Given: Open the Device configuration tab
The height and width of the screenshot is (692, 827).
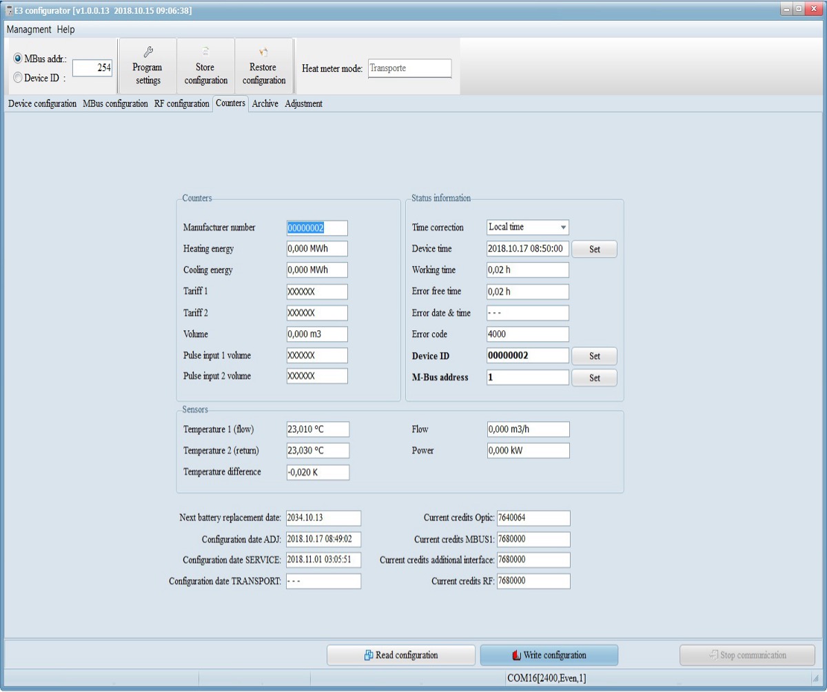Looking at the screenshot, I should click(42, 103).
